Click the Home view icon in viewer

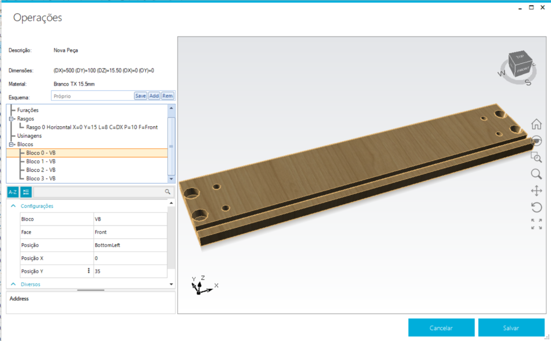click(536, 124)
